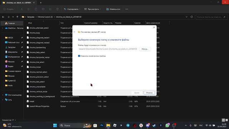Toggle 'Показать извлеченные файлы' checkbox
The height and width of the screenshot is (129, 229).
point(79,56)
